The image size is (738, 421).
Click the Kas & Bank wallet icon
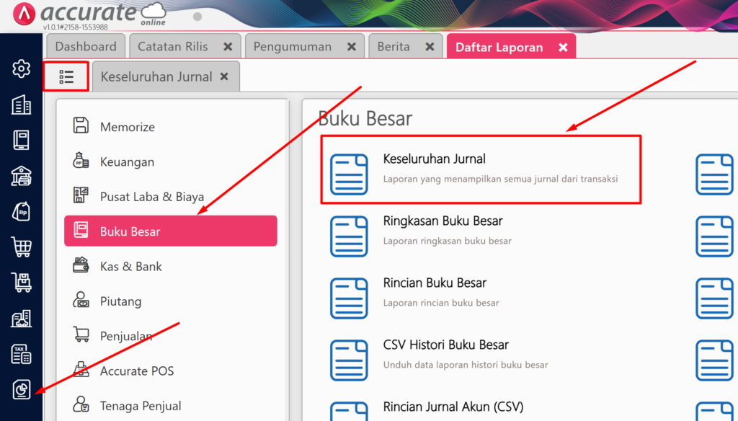[81, 265]
